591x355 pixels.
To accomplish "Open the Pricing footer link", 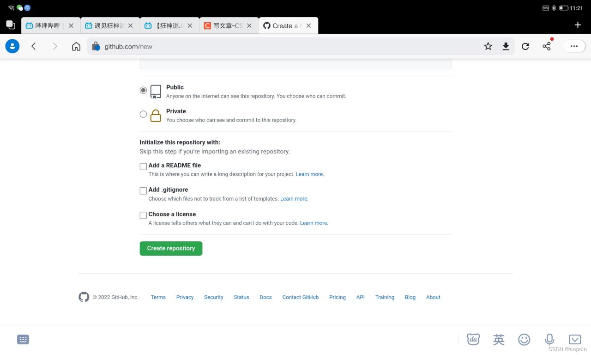I will point(338,297).
